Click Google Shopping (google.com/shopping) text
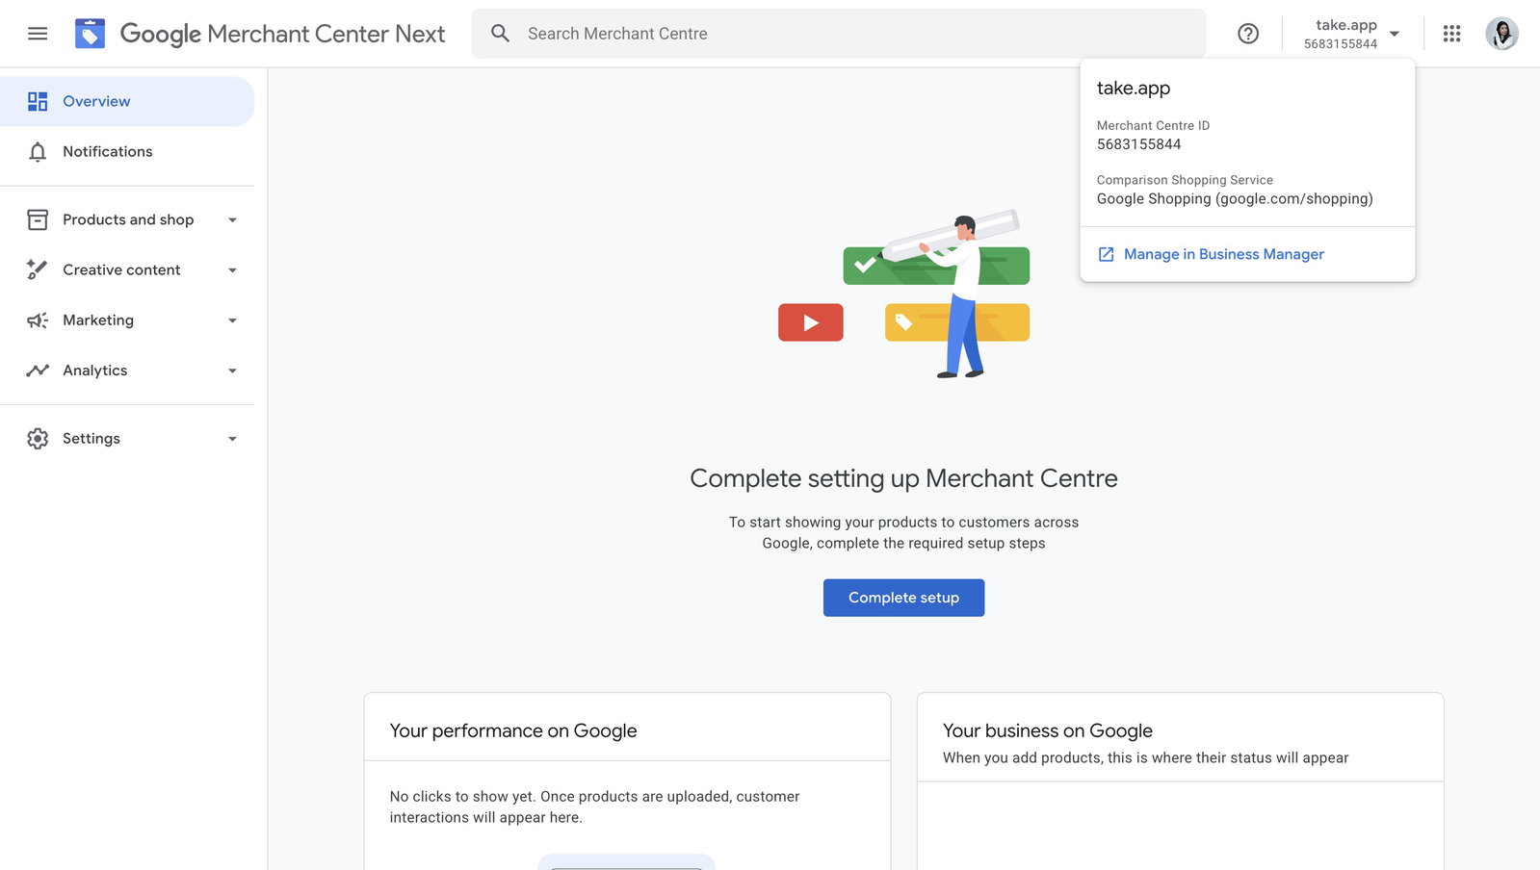 coord(1235,199)
